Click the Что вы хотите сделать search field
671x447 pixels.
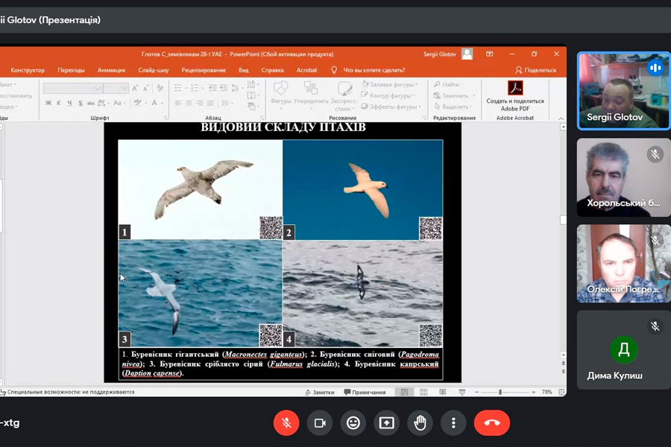[x=374, y=70]
